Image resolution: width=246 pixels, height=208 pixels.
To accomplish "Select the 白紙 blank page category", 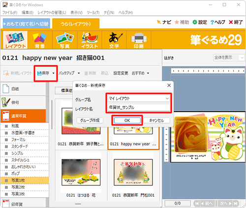I will click(23, 89).
